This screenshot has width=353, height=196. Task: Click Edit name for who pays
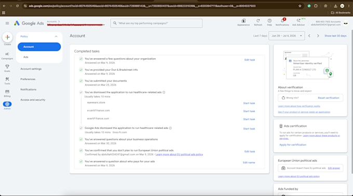coord(249,163)
